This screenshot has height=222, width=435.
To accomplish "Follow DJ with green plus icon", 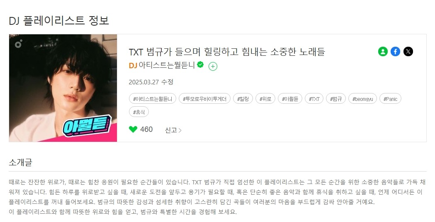I will tap(213, 66).
